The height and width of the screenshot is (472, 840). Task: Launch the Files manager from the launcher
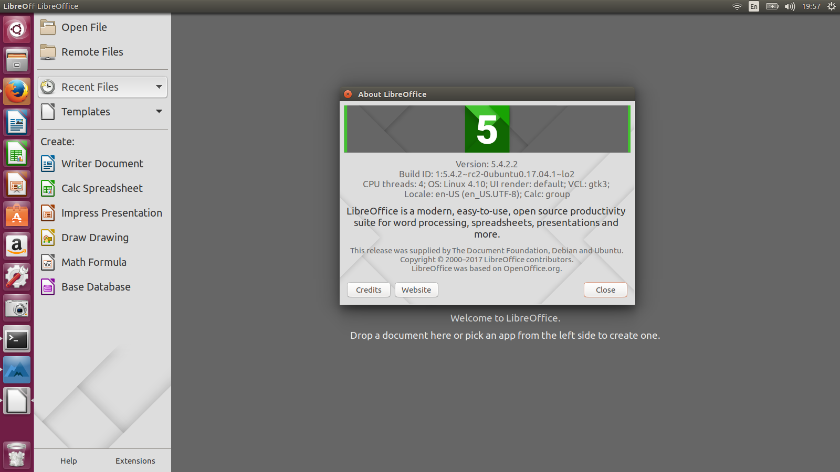17,60
